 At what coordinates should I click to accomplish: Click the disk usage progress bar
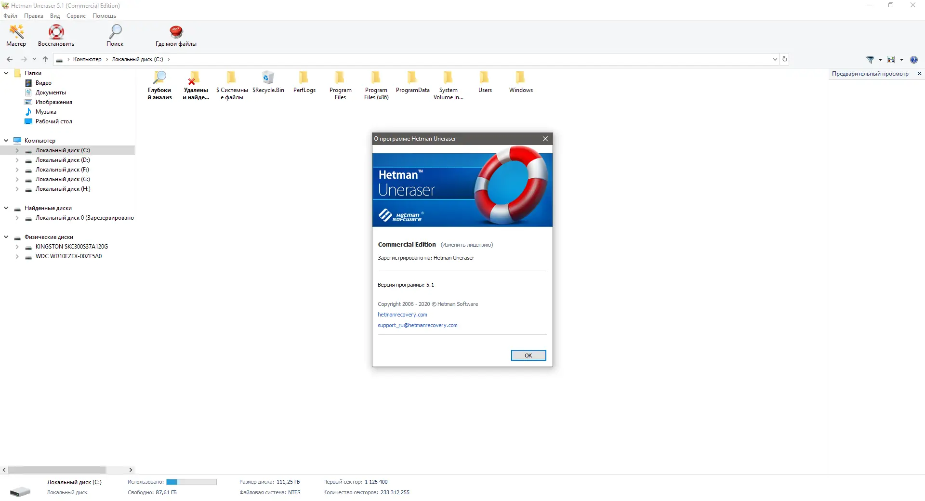pos(192,482)
